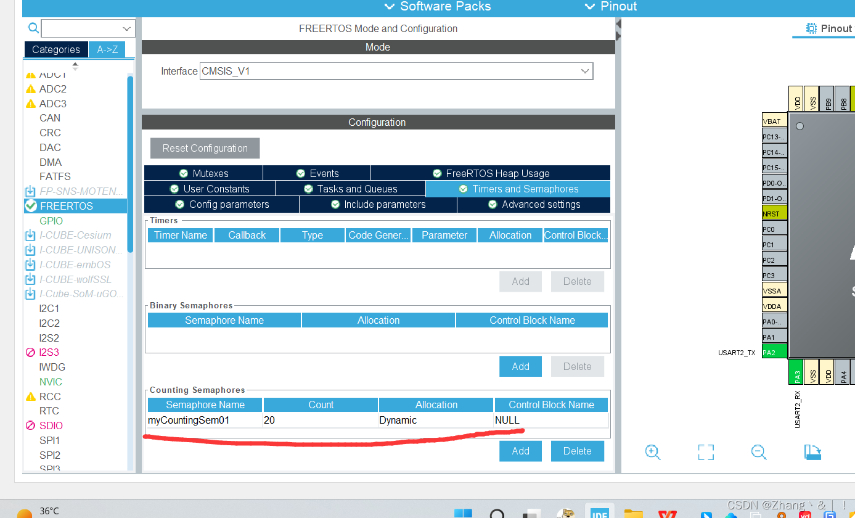855x518 pixels.
Task: Open the Config parameters tab
Action: point(221,204)
